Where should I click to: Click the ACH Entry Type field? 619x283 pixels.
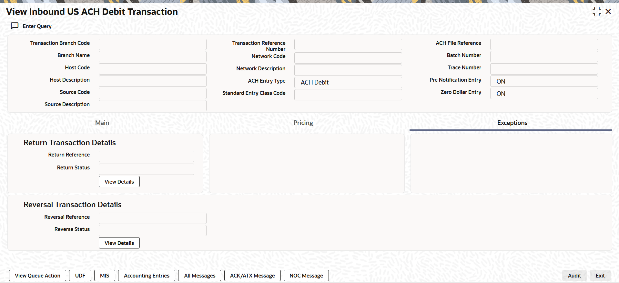[348, 82]
